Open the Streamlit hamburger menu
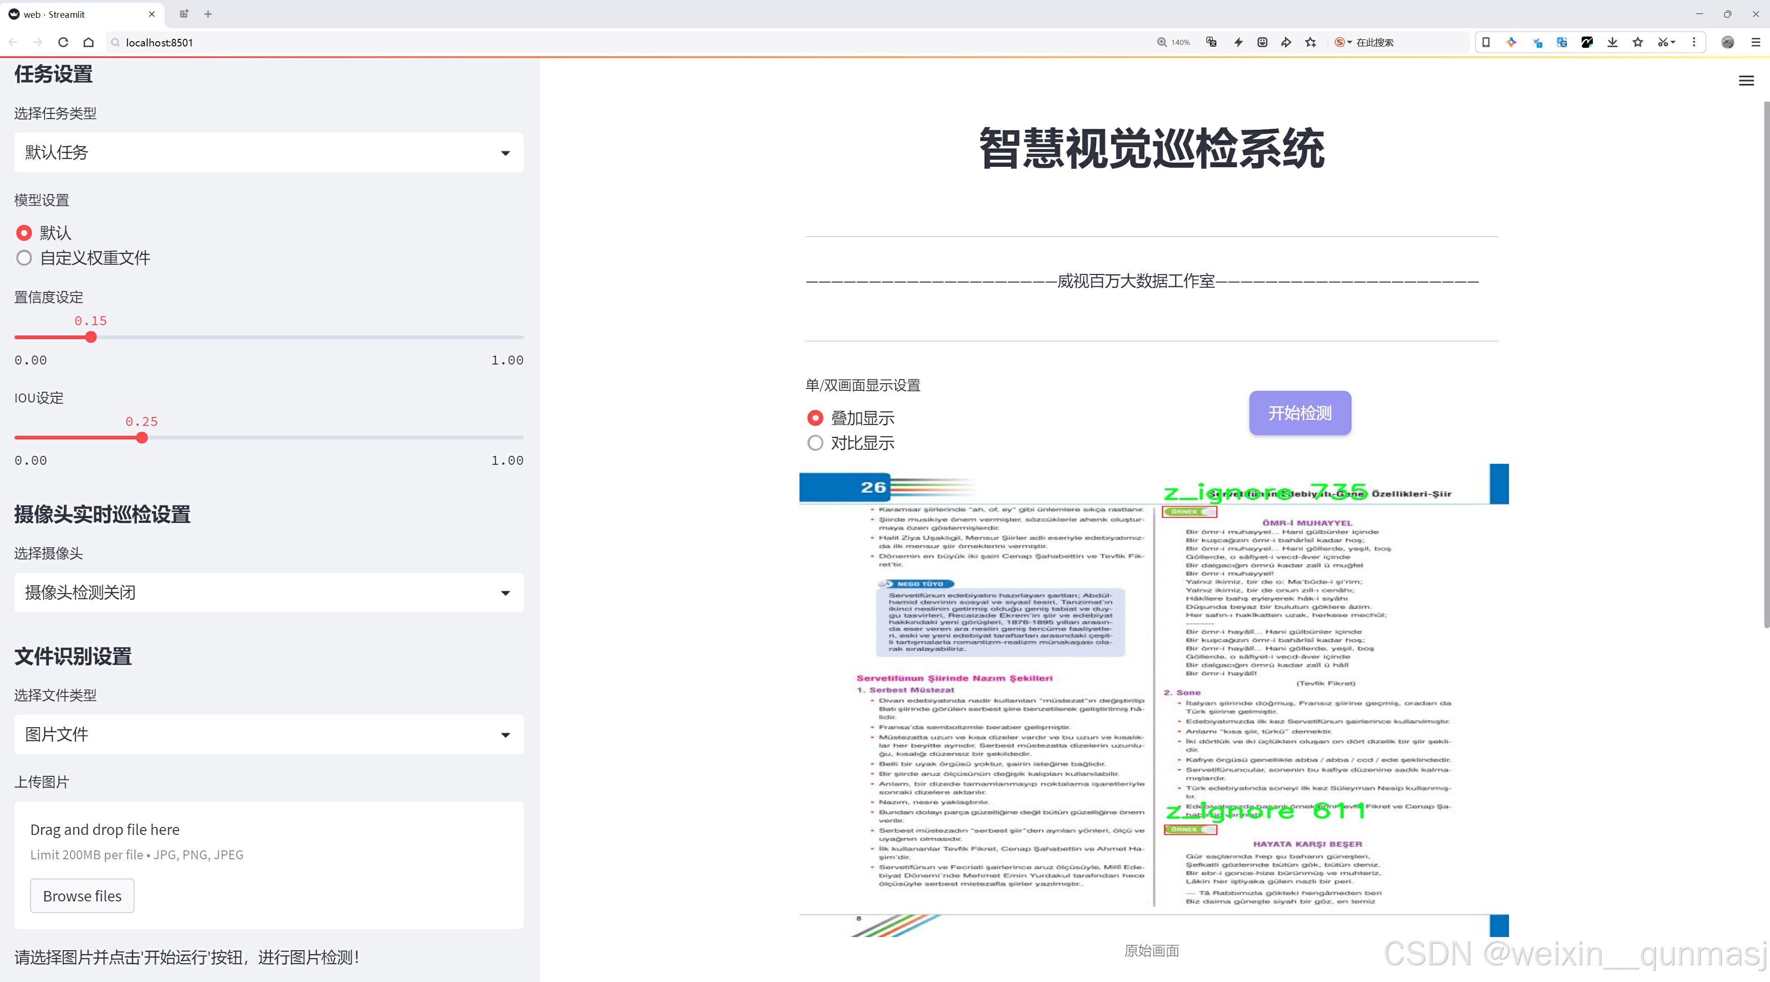Viewport: 1770px width, 982px height. point(1746,81)
